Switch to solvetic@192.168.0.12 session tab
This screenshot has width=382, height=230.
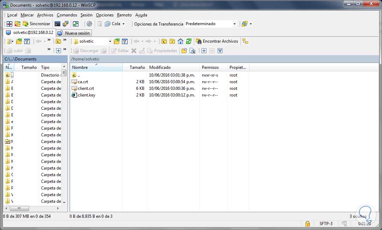point(29,33)
